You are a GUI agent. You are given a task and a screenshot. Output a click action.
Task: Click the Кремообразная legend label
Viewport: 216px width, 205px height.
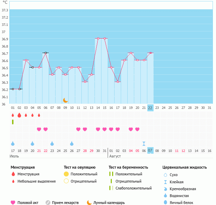pos(185,189)
